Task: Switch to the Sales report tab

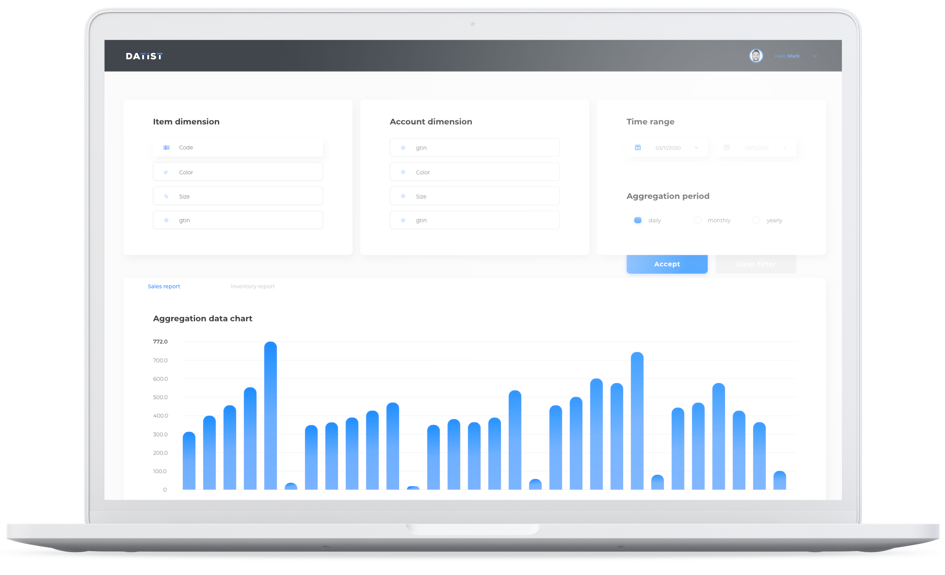Action: [x=164, y=286]
